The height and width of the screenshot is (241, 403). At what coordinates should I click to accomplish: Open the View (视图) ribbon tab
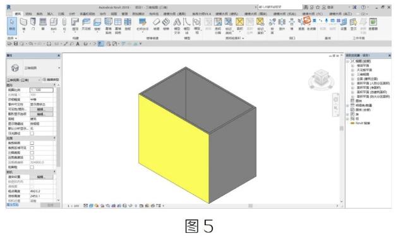[114, 14]
